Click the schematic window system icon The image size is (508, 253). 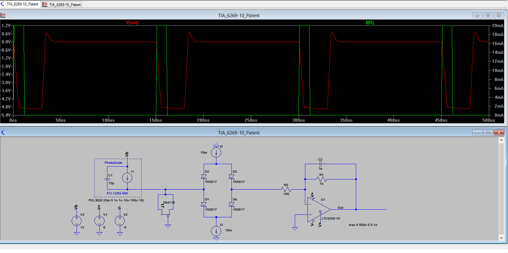tap(3, 133)
